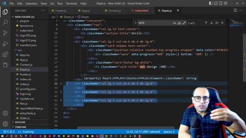Image resolution: width=246 pixels, height=138 pixels.
Task: Click the horizontal editor scrollbar
Action: pyautogui.click(x=126, y=128)
